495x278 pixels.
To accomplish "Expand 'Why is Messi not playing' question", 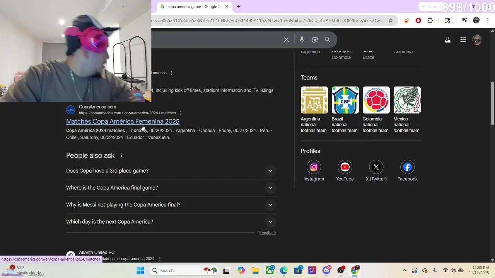I will coord(171,205).
